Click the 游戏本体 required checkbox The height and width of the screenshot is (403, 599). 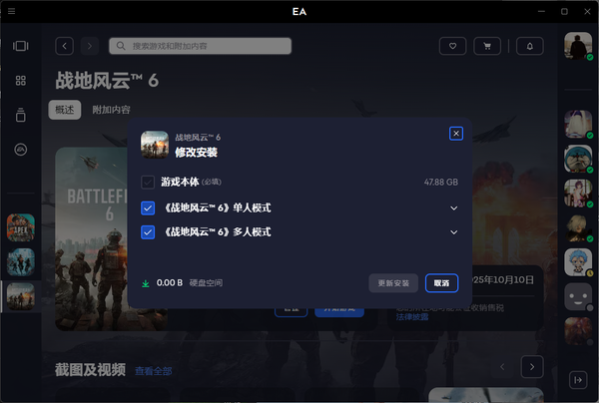point(148,183)
